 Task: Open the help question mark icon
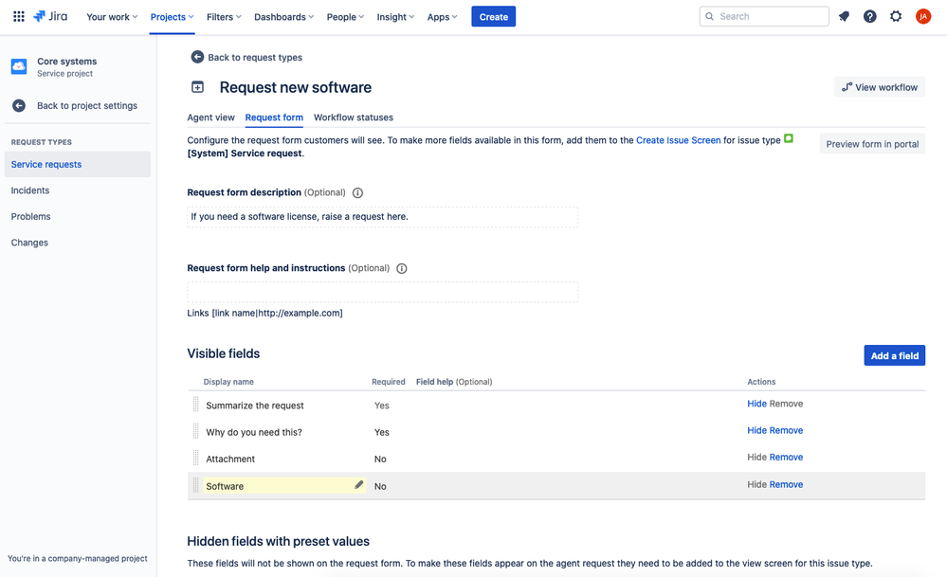tap(869, 16)
